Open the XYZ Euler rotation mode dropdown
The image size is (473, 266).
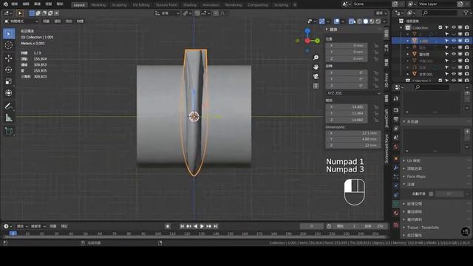[x=353, y=93]
